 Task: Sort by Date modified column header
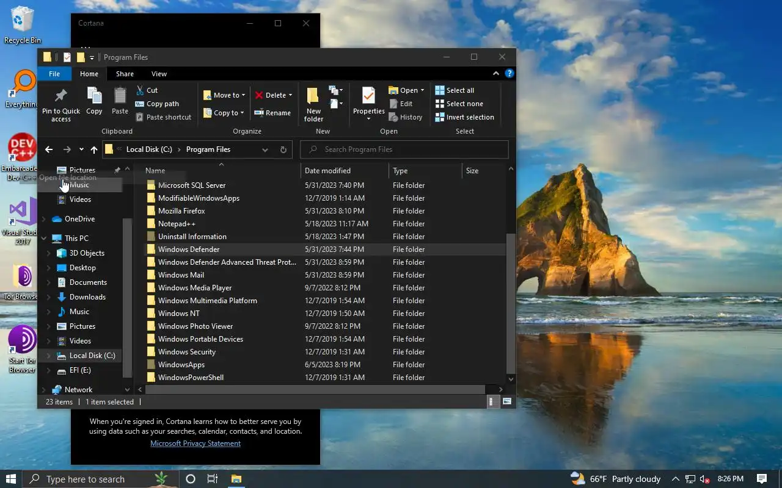(x=345, y=171)
